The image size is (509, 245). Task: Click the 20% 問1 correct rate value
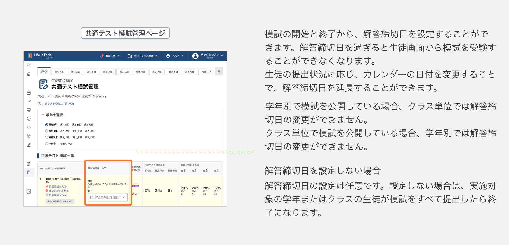click(x=184, y=188)
